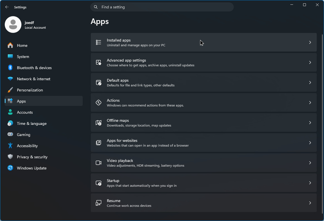Open Default apps via its chevron
Screen dimensions: 324x221
click(310, 82)
